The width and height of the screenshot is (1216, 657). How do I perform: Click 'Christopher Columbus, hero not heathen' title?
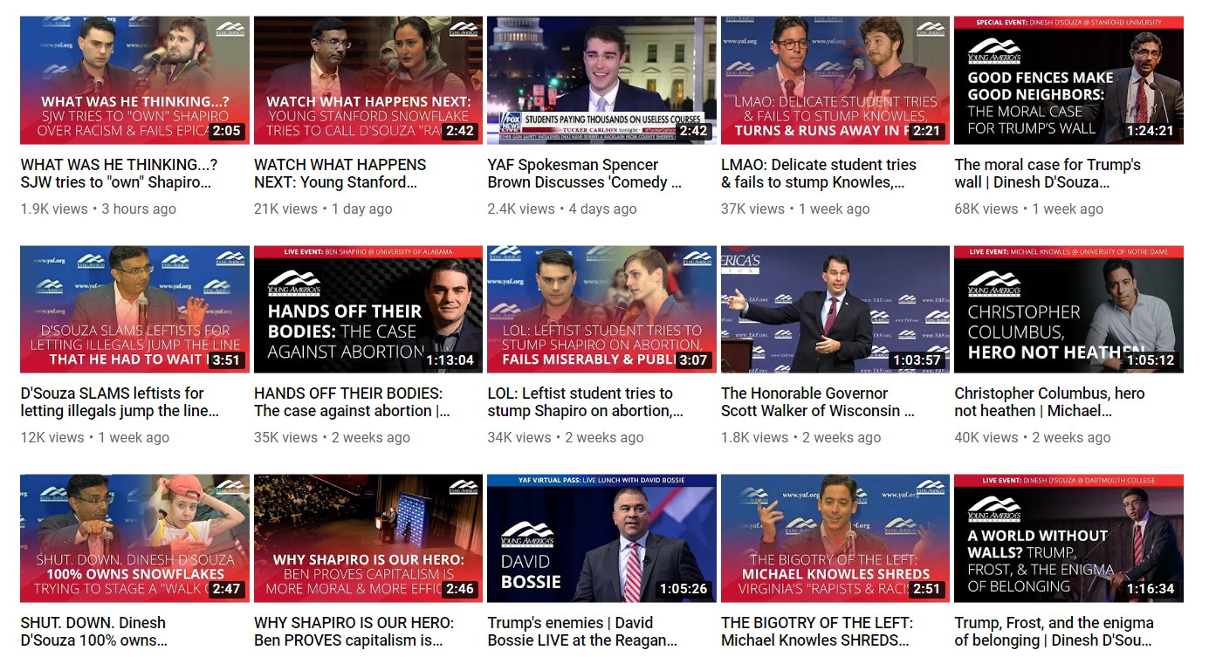pos(1034,402)
